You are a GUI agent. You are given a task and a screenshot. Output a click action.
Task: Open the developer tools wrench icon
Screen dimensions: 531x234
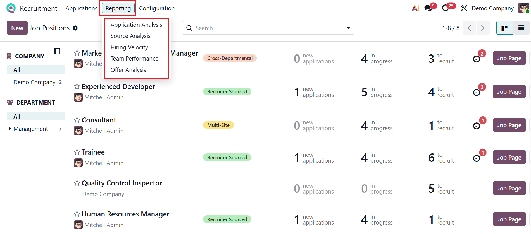pos(464,8)
